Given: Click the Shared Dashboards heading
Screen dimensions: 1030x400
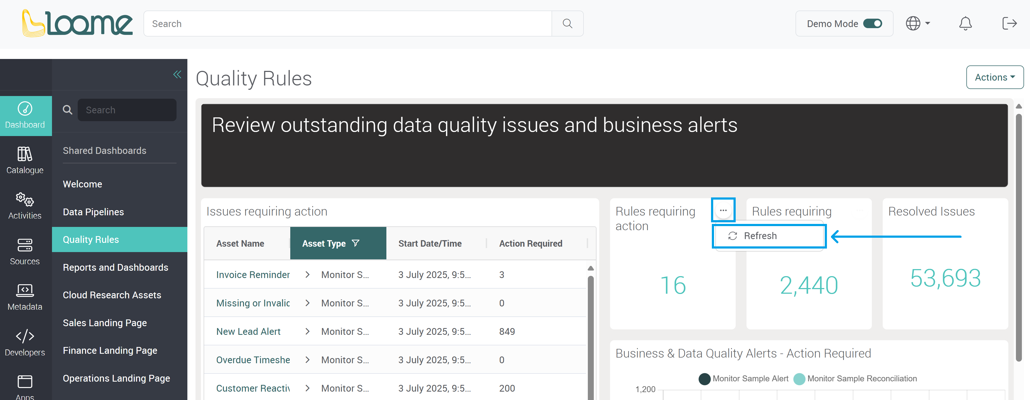Looking at the screenshot, I should 104,150.
